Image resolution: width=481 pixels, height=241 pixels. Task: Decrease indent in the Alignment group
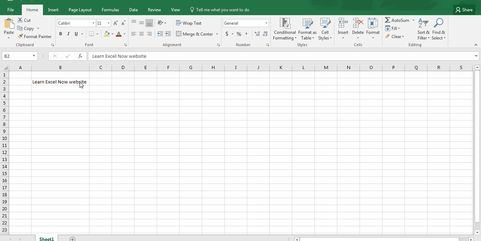tap(160, 34)
